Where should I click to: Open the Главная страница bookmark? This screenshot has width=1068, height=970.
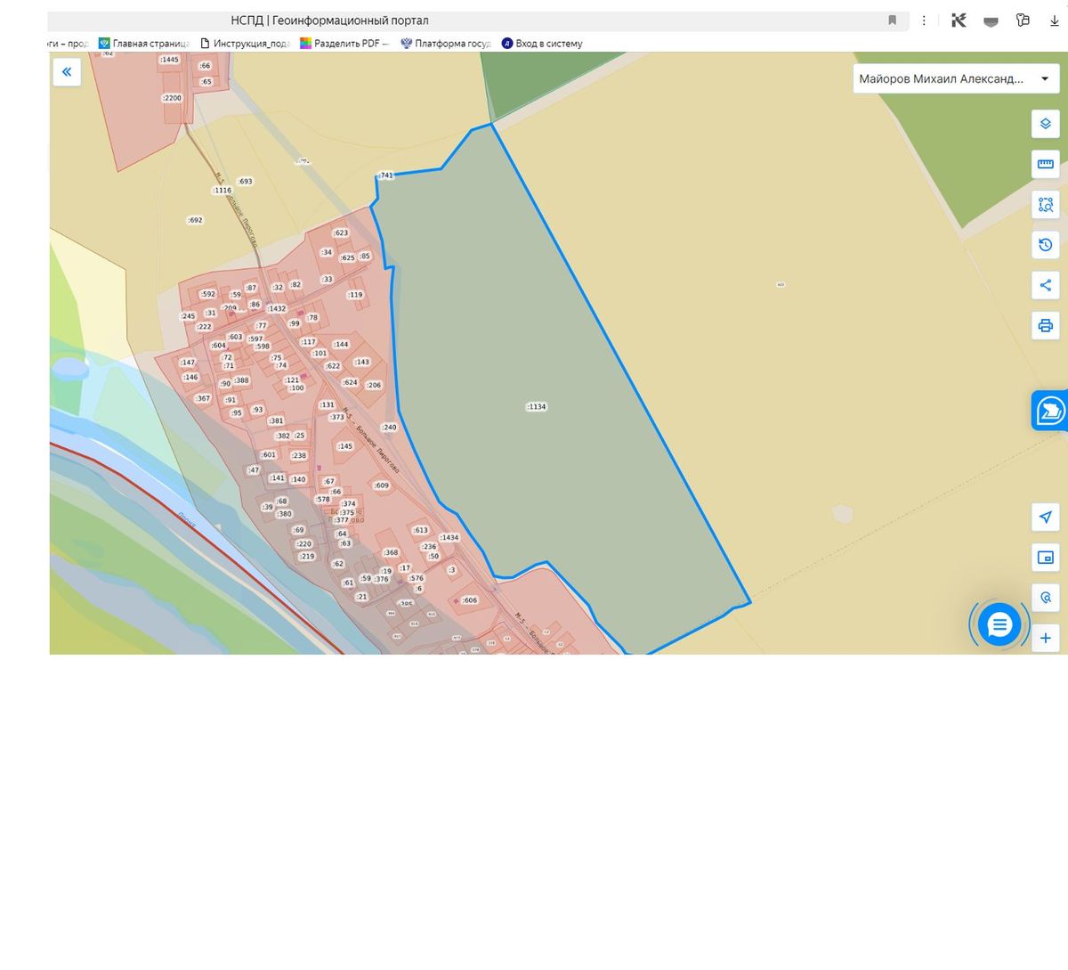tap(144, 43)
